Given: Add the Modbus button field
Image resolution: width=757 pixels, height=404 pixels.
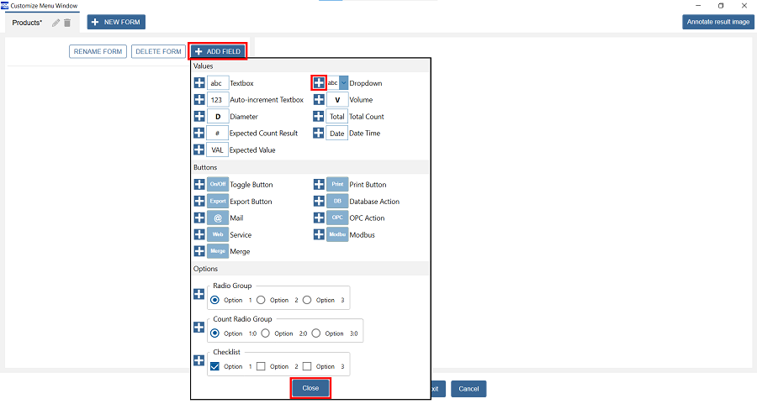Looking at the screenshot, I should (x=320, y=235).
